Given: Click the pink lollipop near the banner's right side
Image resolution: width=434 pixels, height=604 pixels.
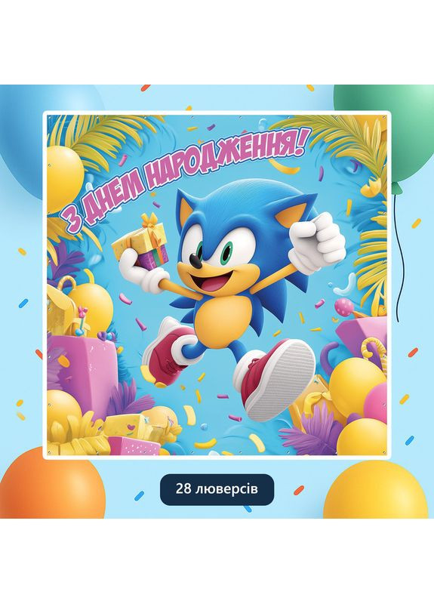Looking at the screenshot, I should click(x=342, y=307).
